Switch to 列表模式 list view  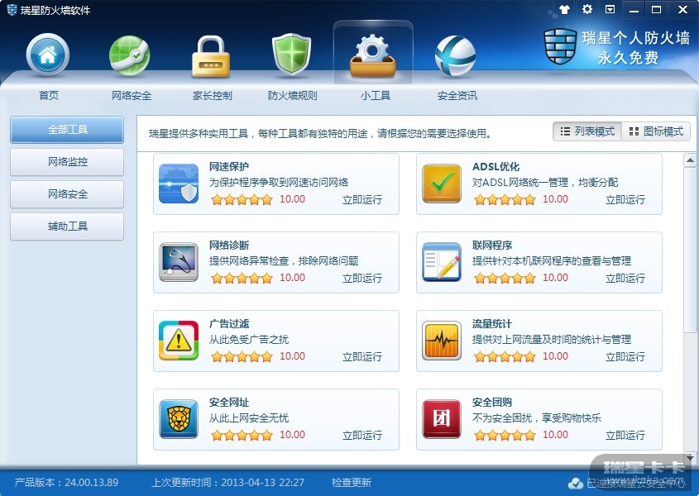point(587,131)
